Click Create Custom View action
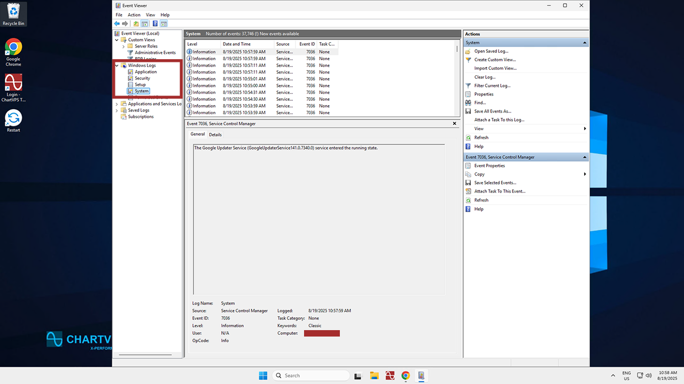The image size is (684, 384). pyautogui.click(x=495, y=60)
